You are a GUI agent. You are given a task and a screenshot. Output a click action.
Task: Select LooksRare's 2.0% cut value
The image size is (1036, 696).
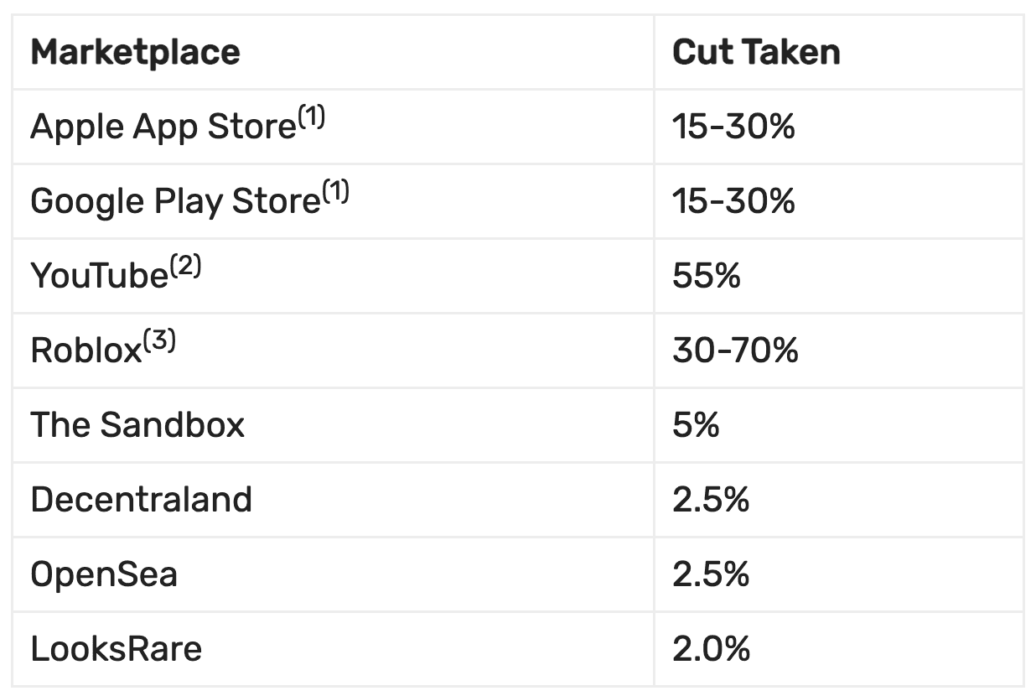pos(710,650)
